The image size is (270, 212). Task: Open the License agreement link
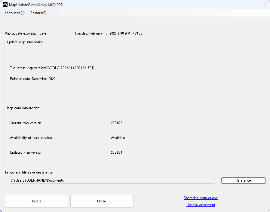point(201,205)
